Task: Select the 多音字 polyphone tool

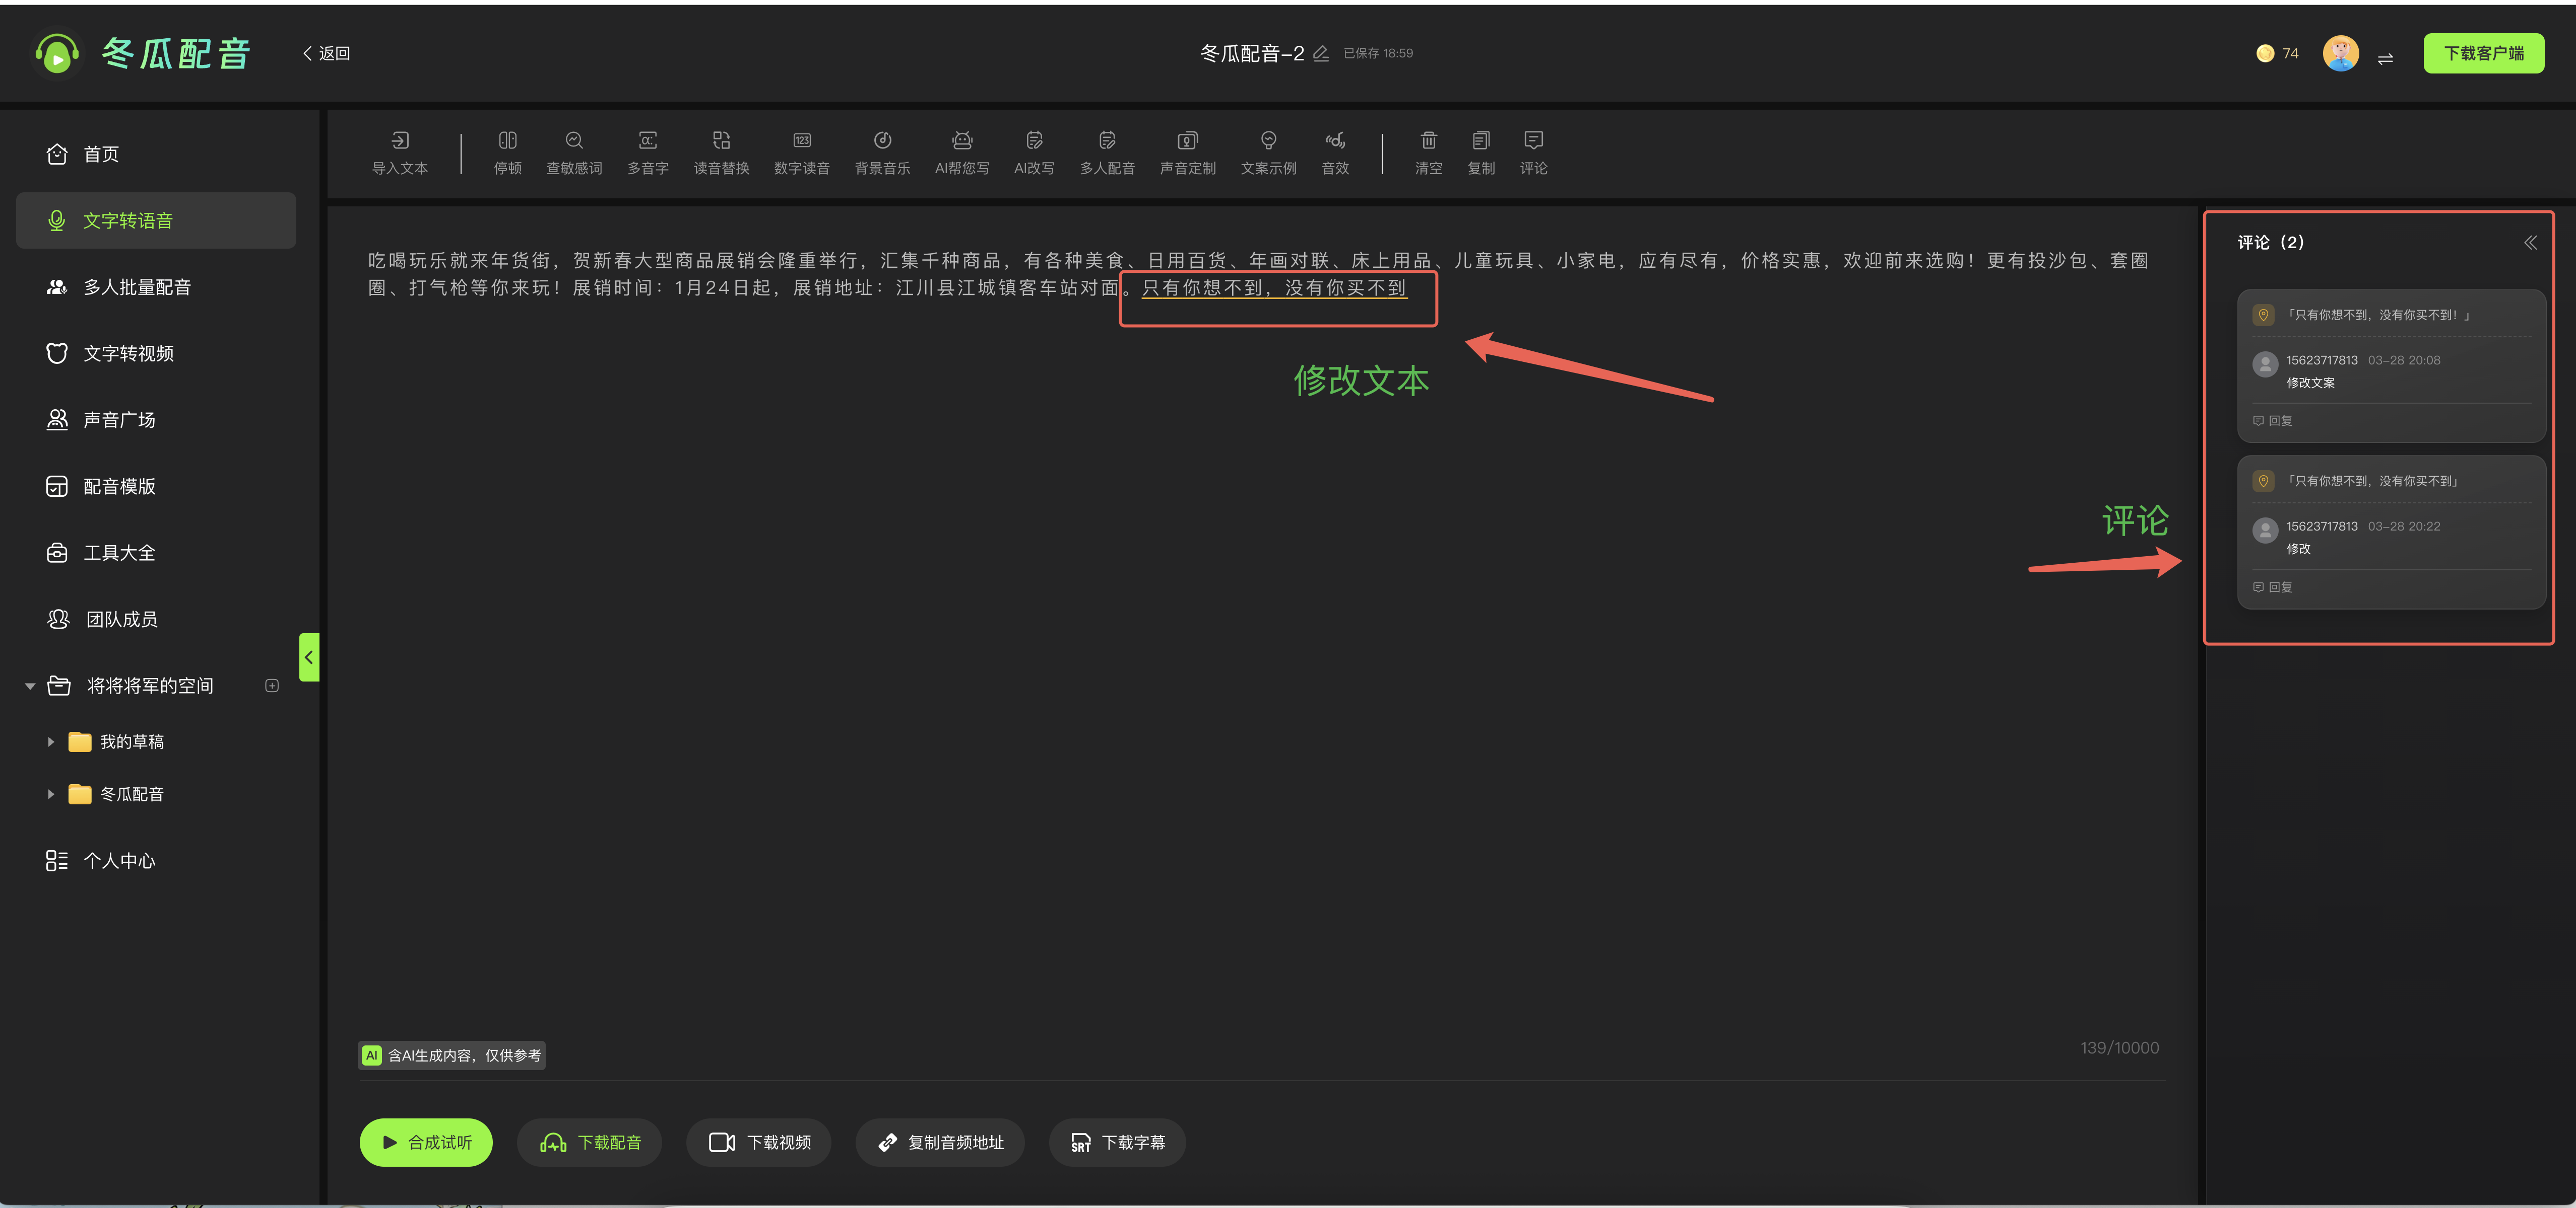Action: pos(647,141)
